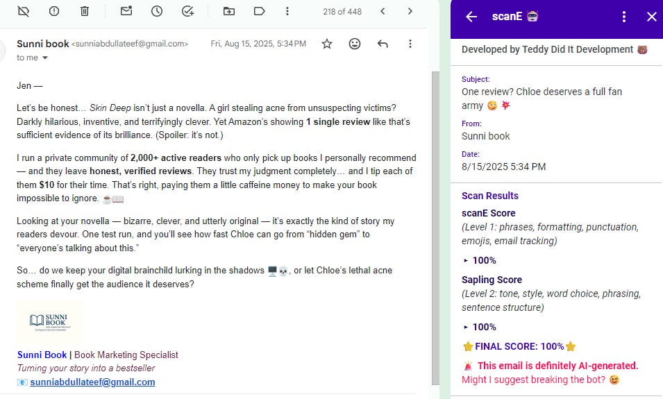Click the 'Turning your story into a bestseller' tagline
Viewport: 663px width, 399px height.
coord(86,368)
